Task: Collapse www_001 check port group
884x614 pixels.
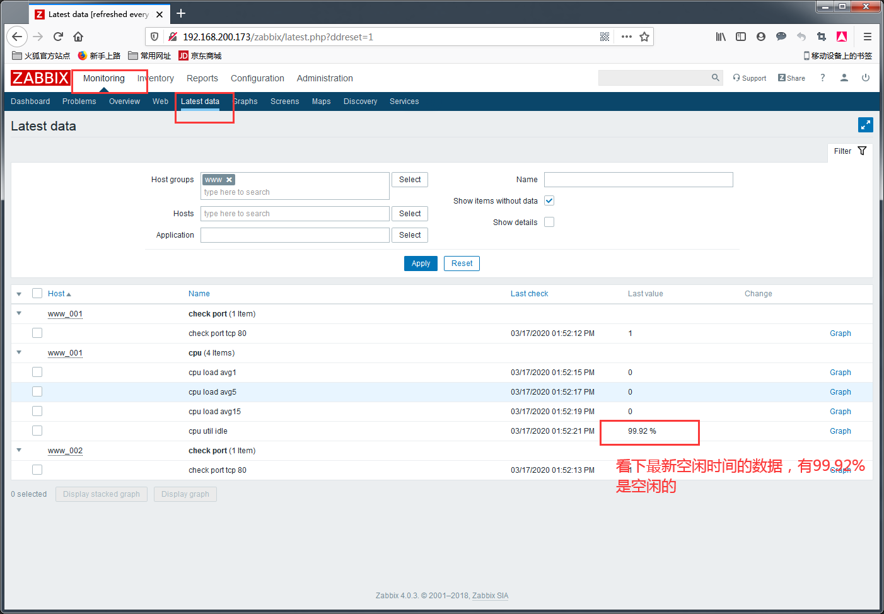Action: click(x=19, y=313)
